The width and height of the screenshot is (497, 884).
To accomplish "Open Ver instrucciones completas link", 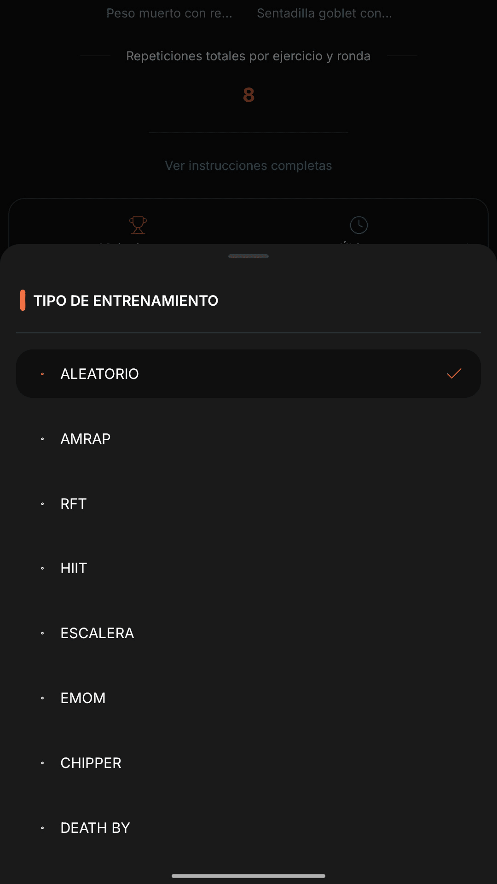I will click(x=248, y=166).
